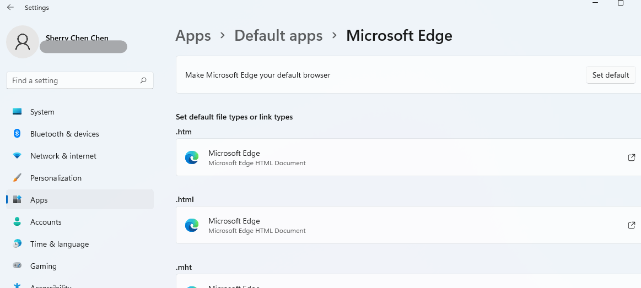Viewport: 641px width, 288px height.
Task: Maximize the Settings window
Action: click(x=621, y=3)
